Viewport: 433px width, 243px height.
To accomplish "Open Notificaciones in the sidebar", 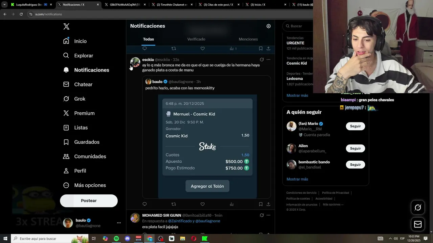I will pyautogui.click(x=86, y=70).
